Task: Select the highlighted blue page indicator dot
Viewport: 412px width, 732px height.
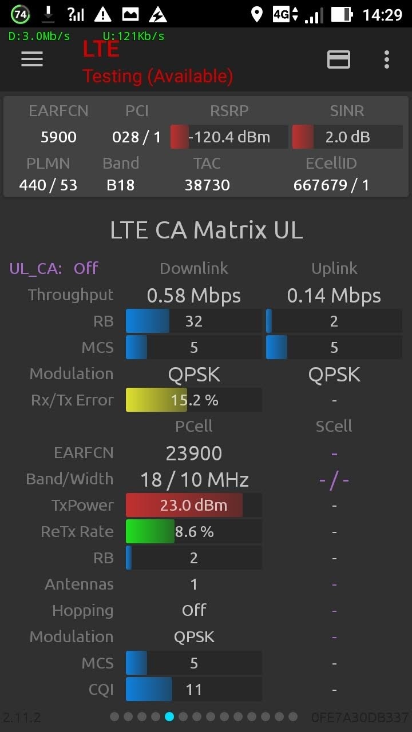Action: (x=169, y=717)
